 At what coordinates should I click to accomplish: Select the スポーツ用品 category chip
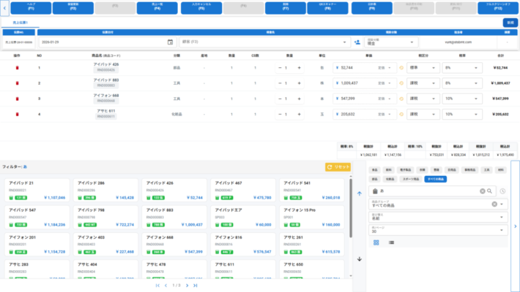tap(410, 178)
